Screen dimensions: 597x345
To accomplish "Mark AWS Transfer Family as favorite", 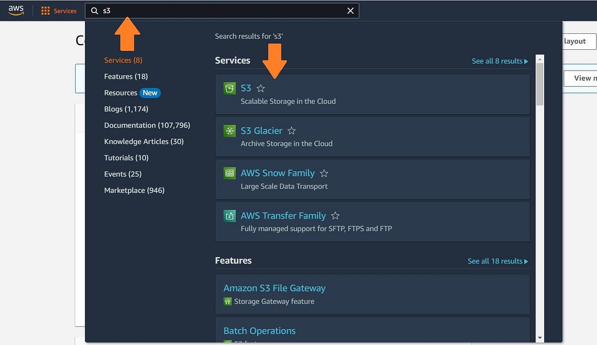I will (335, 216).
